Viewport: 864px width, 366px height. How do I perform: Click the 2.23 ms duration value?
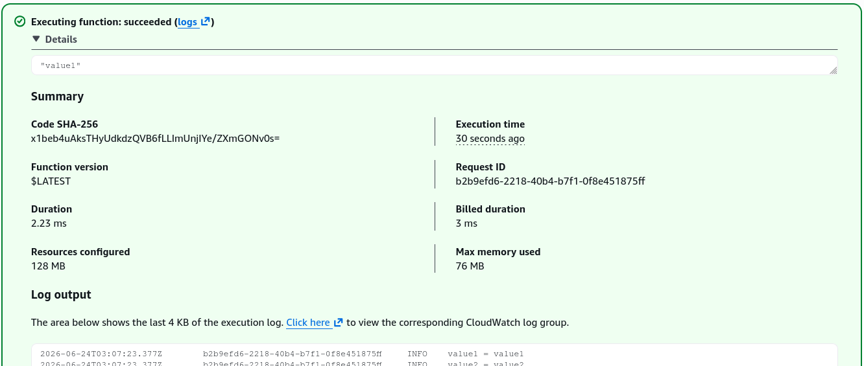[x=49, y=223]
